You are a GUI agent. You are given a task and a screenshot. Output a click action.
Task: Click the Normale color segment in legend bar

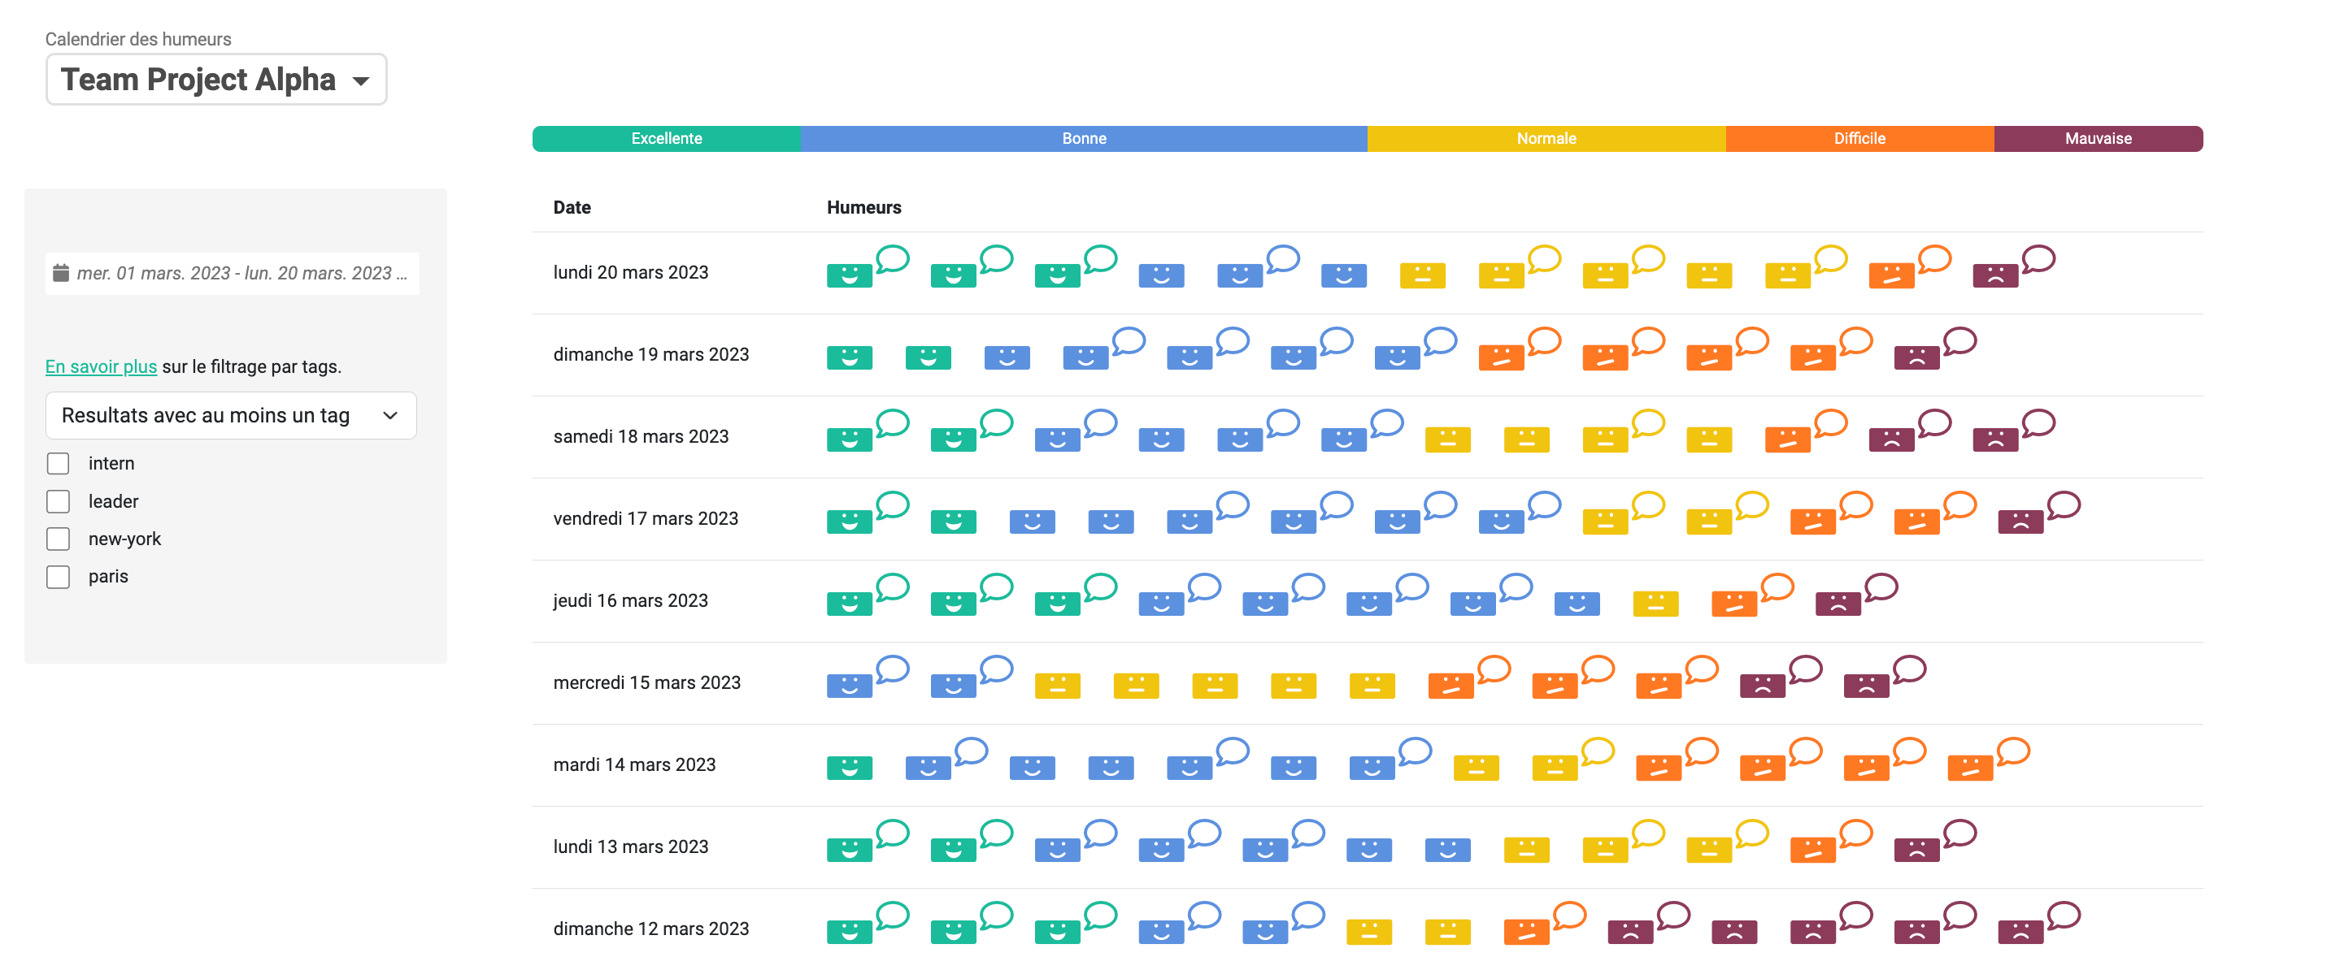pos(1545,138)
